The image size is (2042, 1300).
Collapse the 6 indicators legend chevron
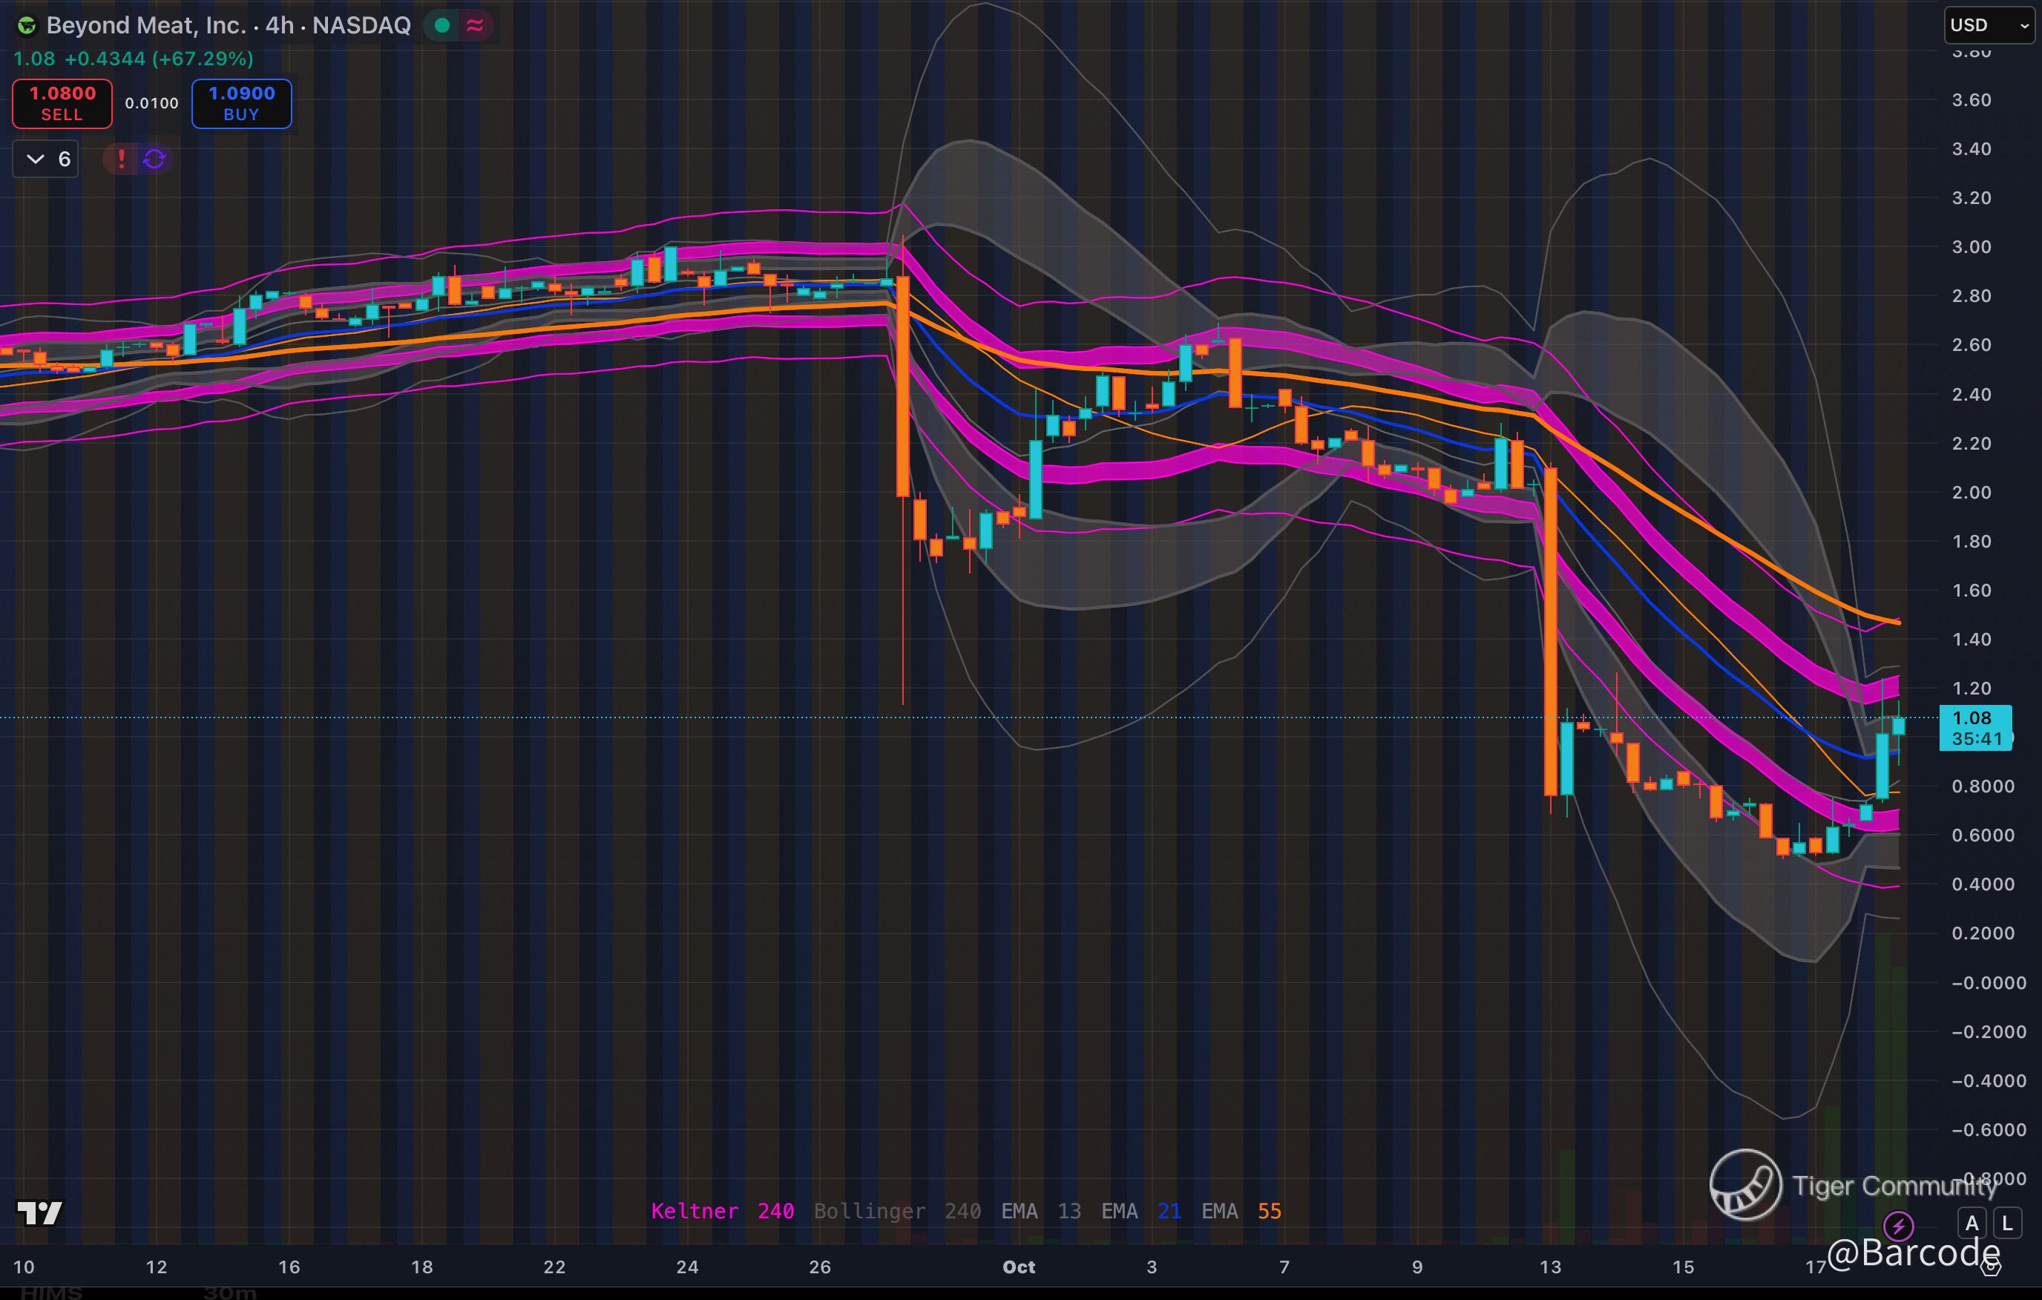tap(36, 159)
